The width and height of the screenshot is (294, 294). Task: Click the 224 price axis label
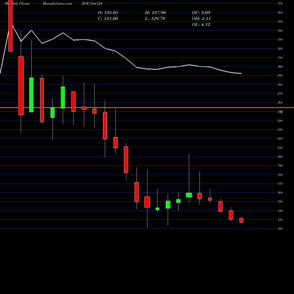[280, 139]
